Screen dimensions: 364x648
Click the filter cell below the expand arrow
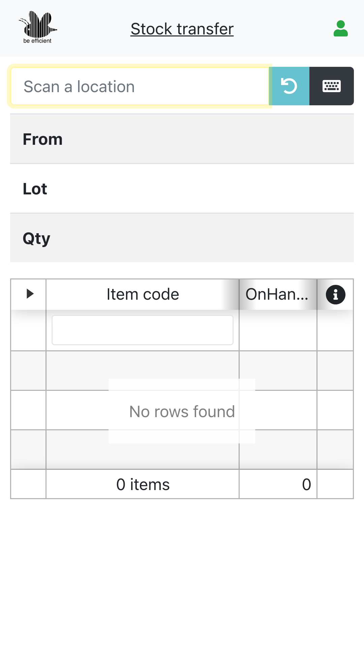tap(28, 330)
